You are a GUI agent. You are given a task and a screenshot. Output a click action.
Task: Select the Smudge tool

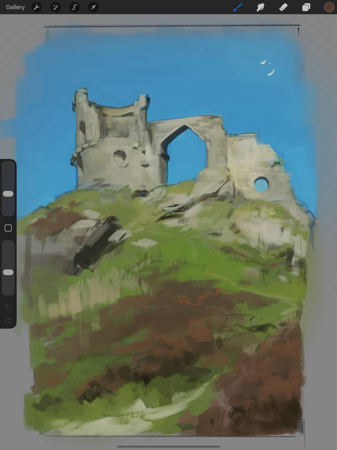260,7
